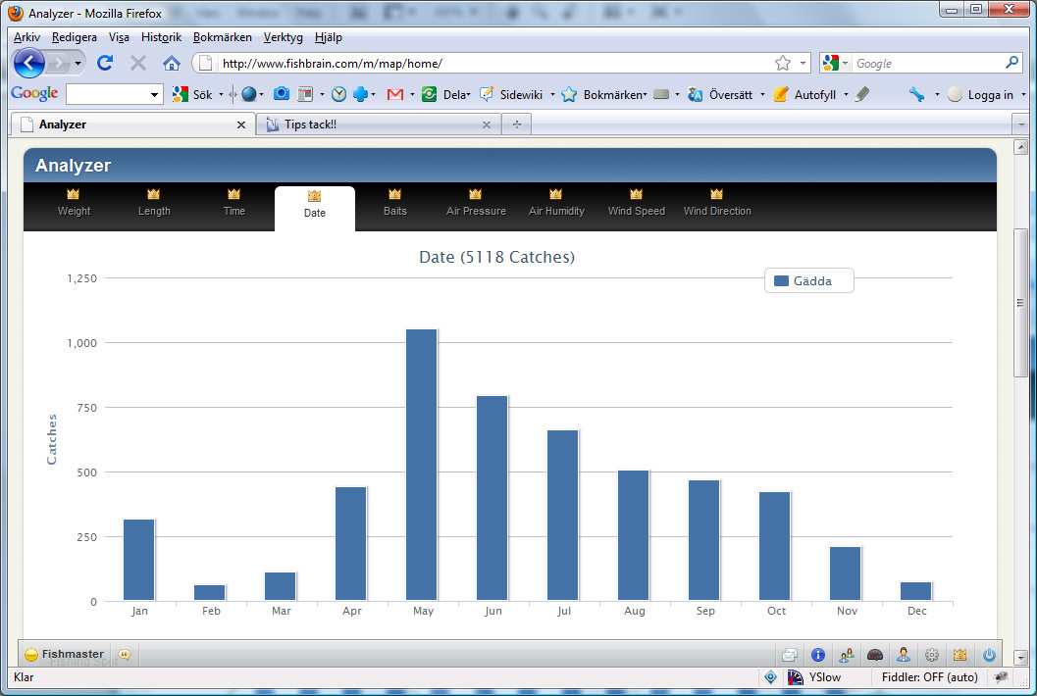The image size is (1037, 696).
Task: Click the blue power icon in bottom bar
Action: pos(989,655)
